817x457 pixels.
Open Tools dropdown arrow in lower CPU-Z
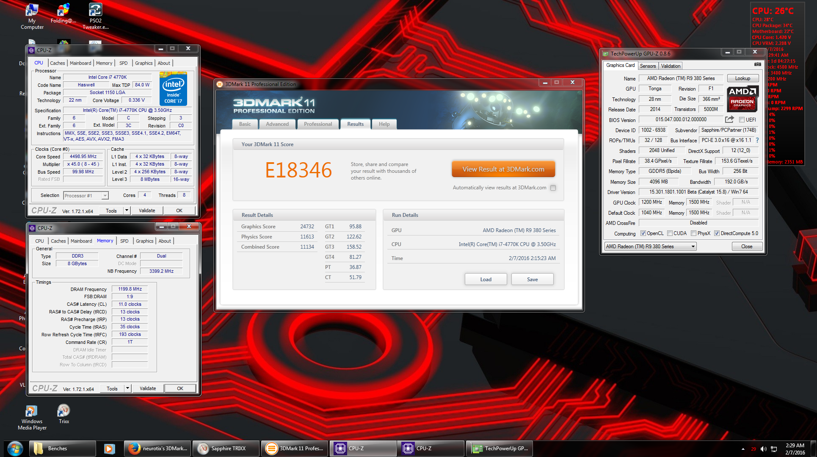tap(127, 388)
